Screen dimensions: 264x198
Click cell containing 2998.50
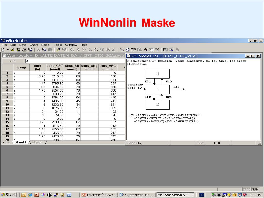pos(55,122)
